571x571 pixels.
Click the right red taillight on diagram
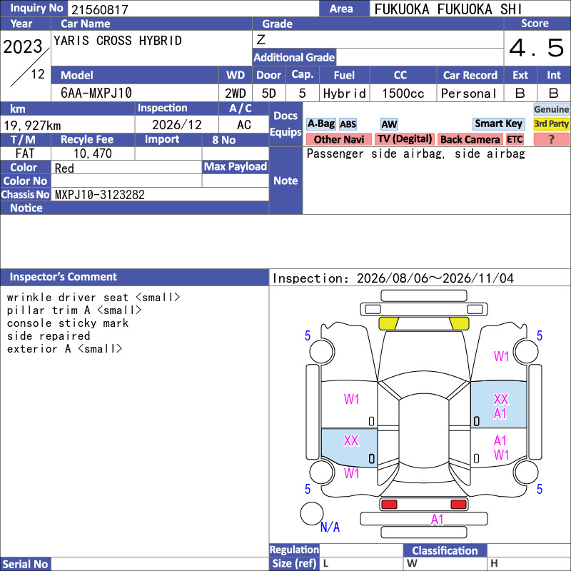[x=458, y=505]
